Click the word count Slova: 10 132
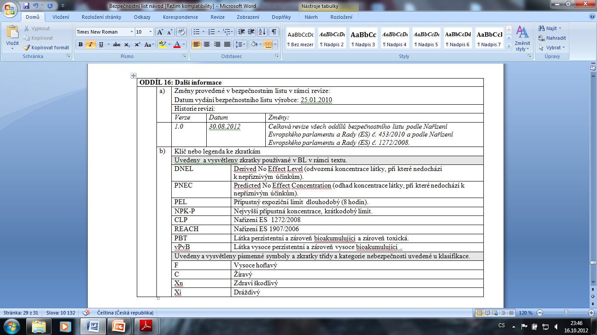This screenshot has width=597, height=335. click(61, 313)
